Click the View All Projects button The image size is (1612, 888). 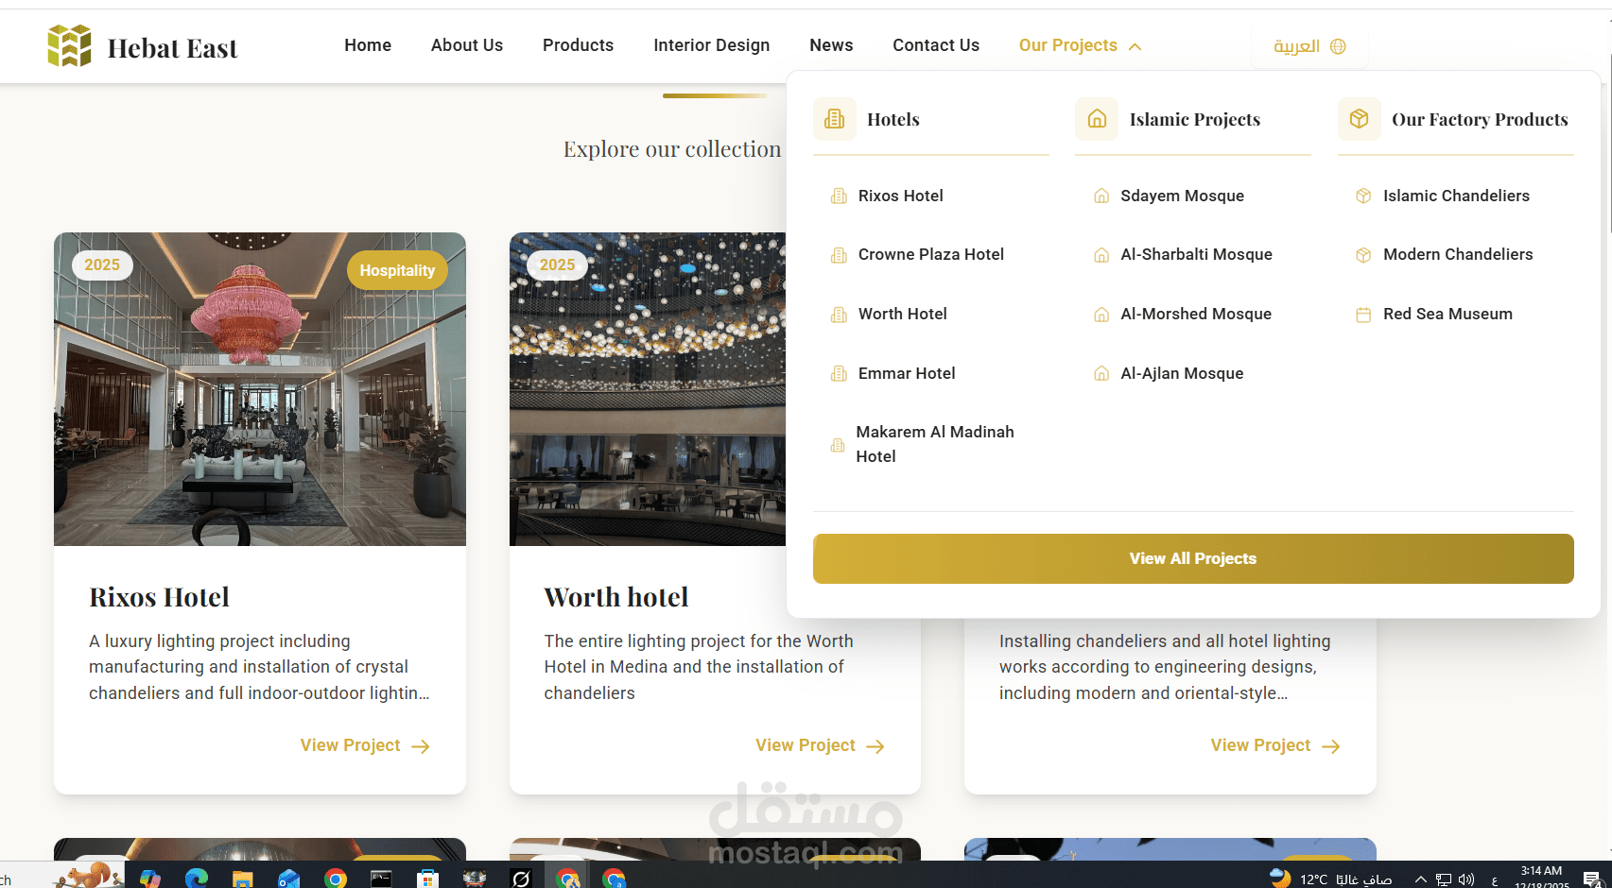click(1193, 558)
